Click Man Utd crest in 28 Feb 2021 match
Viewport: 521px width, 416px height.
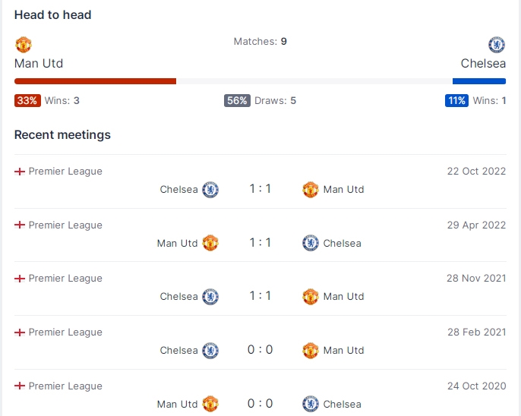click(311, 350)
